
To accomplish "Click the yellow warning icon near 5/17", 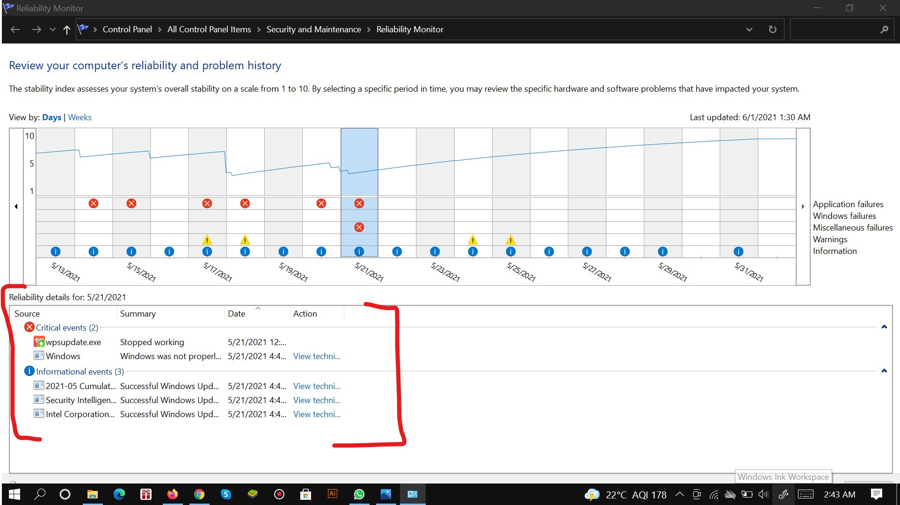I will tap(207, 240).
